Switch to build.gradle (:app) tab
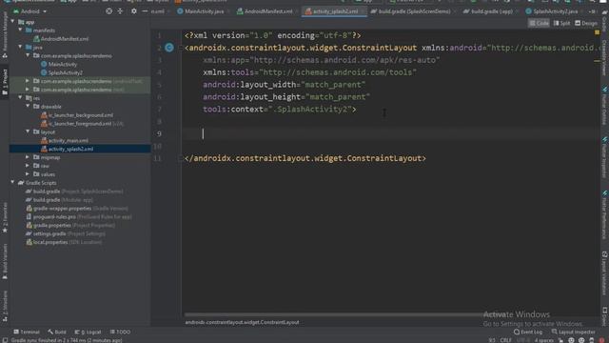Viewport: 609px width, 343px height. [x=488, y=11]
